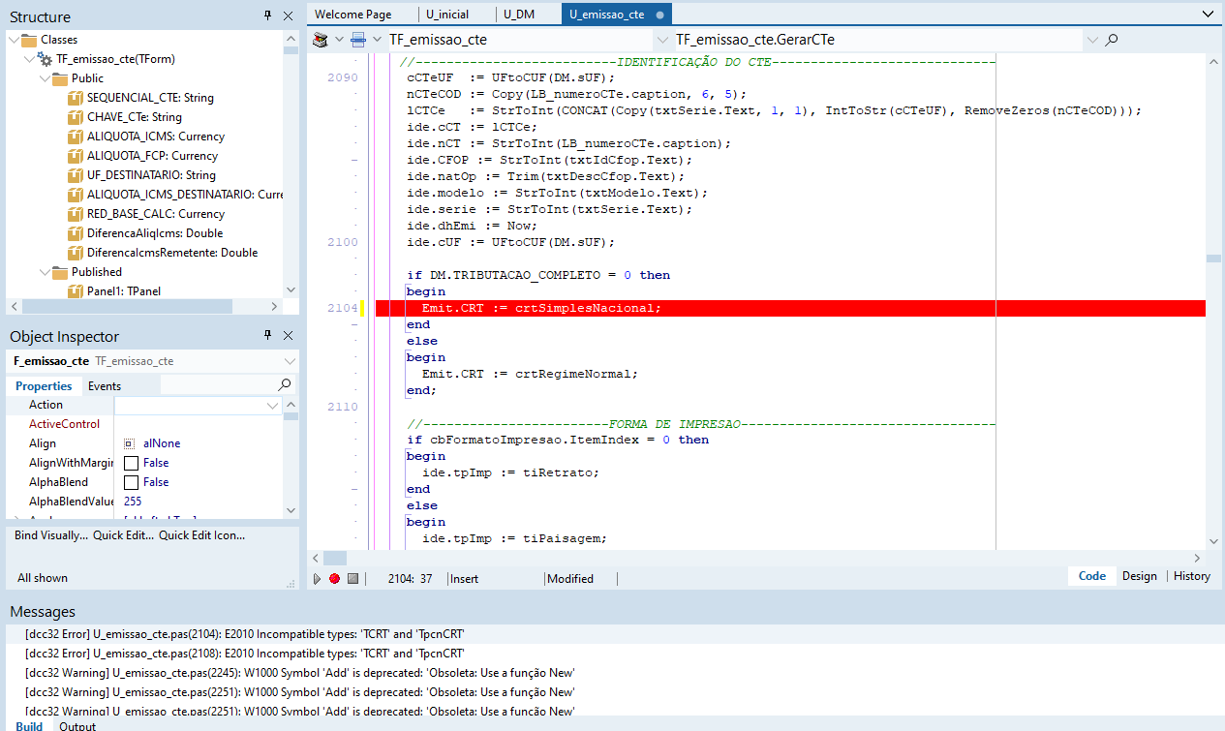Click the Quick Edit... link
The width and height of the screenshot is (1225, 731).
point(123,534)
